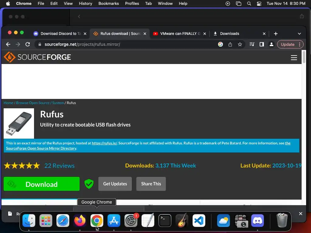The width and height of the screenshot is (311, 233).
Task: Click the Google icon in the address bar
Action: coord(220,44)
